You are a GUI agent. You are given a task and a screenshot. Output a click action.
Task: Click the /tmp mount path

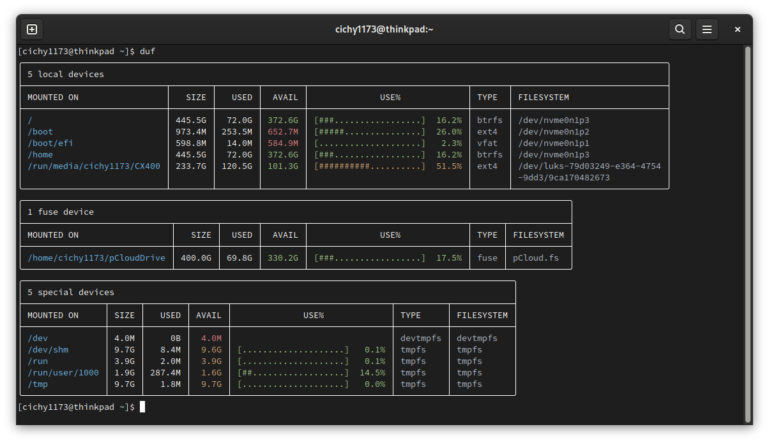tap(38, 384)
